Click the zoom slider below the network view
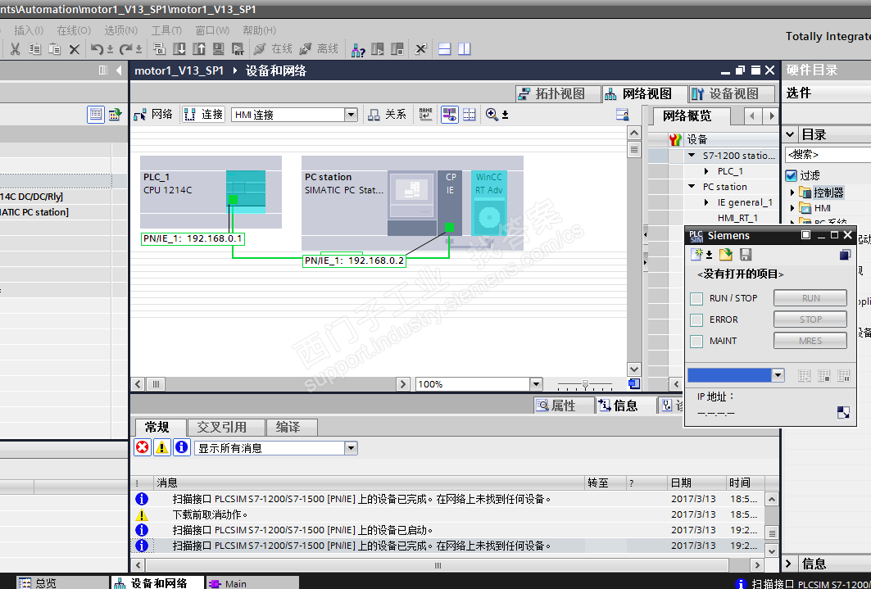The width and height of the screenshot is (871, 589). (x=585, y=384)
